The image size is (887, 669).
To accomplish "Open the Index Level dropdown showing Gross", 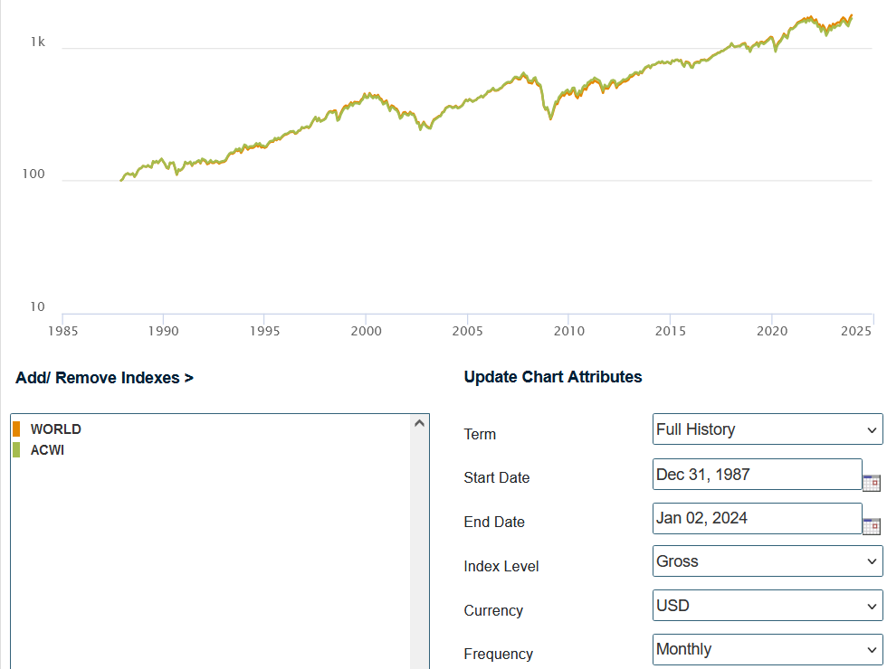I will (767, 561).
